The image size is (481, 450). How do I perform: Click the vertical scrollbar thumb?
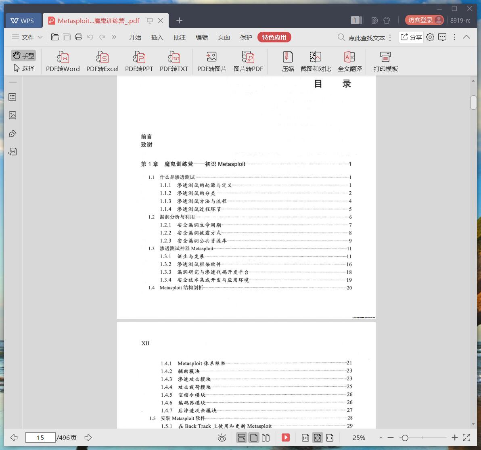pyautogui.click(x=473, y=103)
